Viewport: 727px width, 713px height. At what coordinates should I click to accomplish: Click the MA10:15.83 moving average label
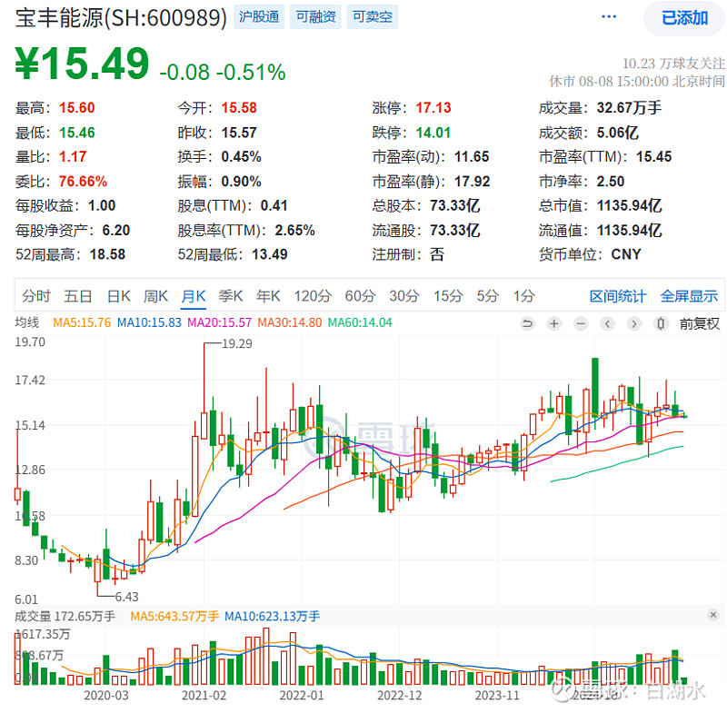coord(149,322)
